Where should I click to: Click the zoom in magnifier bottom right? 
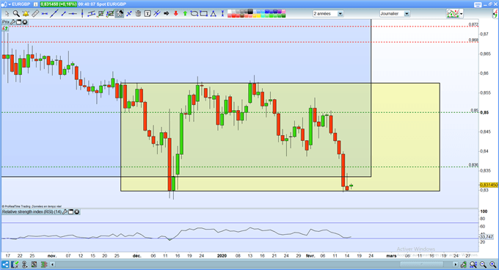493,264
